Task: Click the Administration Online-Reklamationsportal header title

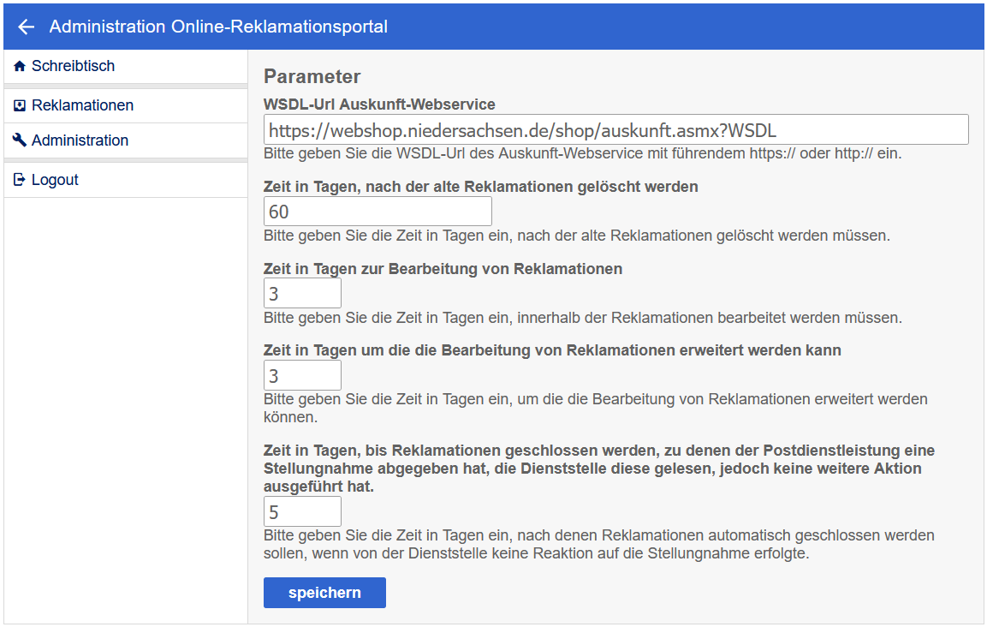Action: 218,27
